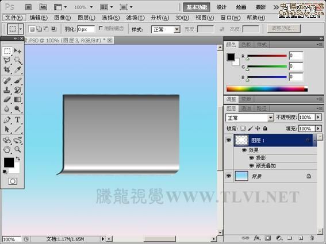Toggle the 投影 effect visibility
This screenshot has width=326, height=244.
pos(252,158)
